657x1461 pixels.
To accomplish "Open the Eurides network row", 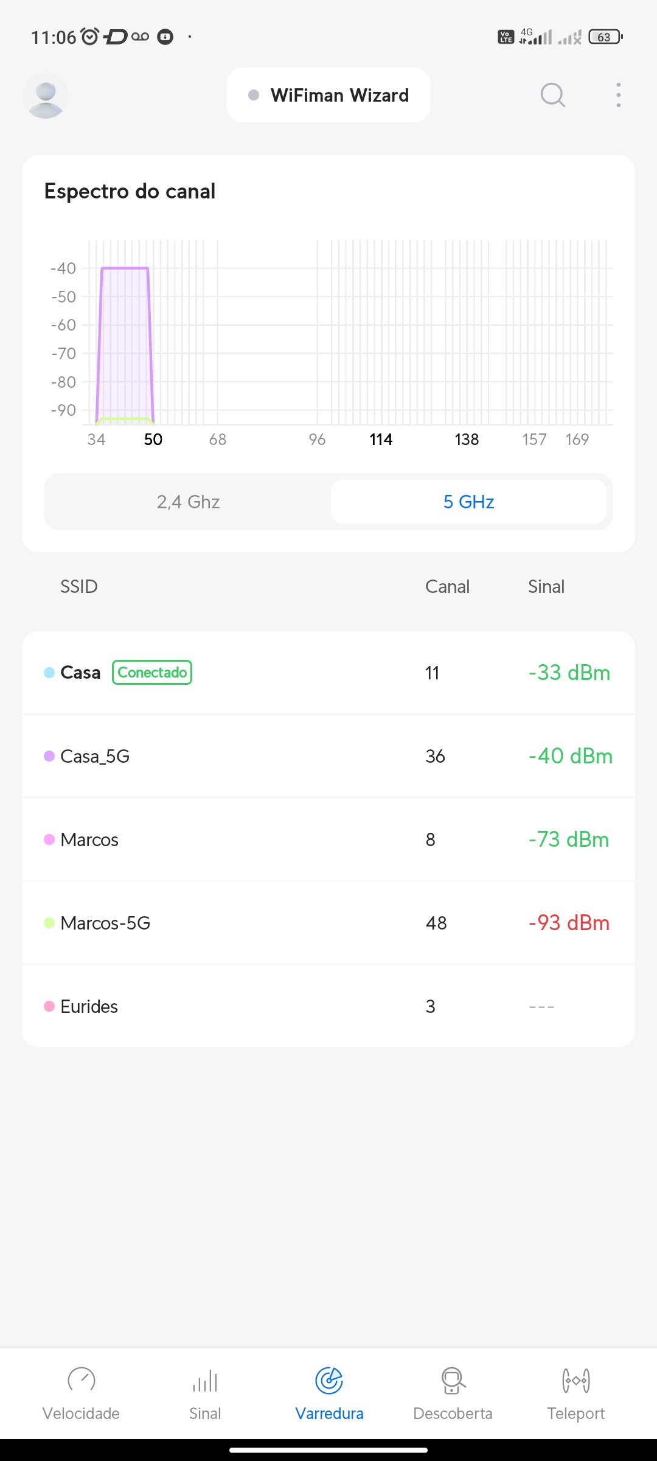I will (328, 1006).
